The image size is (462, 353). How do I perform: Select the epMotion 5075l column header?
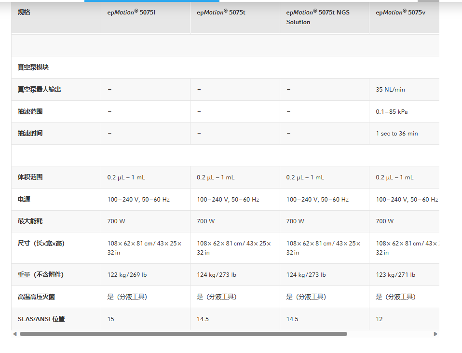146,17
